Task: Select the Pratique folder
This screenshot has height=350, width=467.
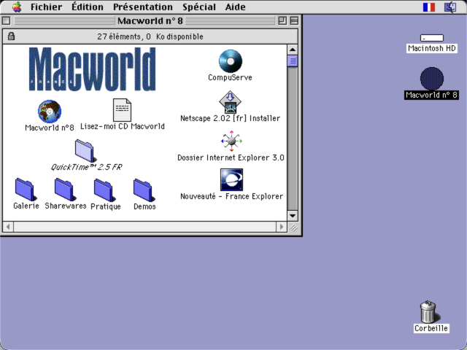Action: click(x=104, y=190)
